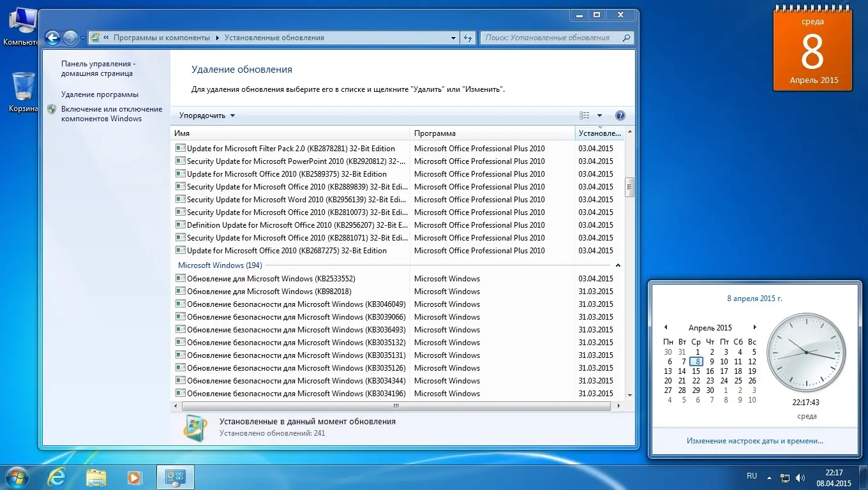
Task: Click the RU language indicator on the taskbar
Action: click(x=751, y=476)
